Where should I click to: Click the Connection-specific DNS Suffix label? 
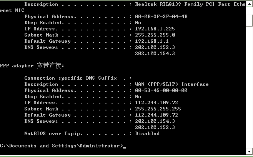click(x=70, y=78)
